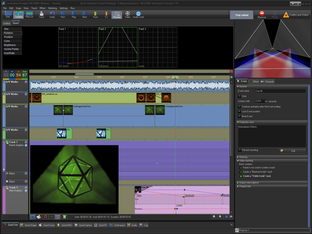The width and height of the screenshot is (312, 234).
Task: Switch to the Channels tab
Action: coord(267,81)
